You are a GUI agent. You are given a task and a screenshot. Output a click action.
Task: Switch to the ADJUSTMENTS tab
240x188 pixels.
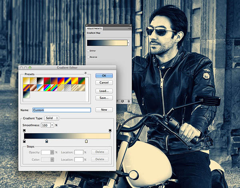pos(94,29)
